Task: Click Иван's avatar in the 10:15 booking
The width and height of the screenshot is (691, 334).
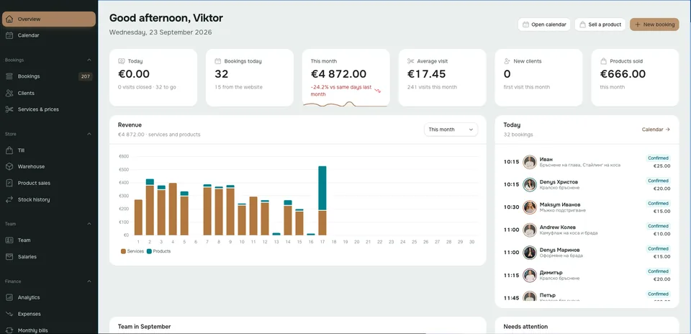Action: click(x=529, y=162)
